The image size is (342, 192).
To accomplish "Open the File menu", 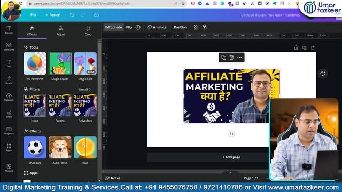I will click(33, 15).
